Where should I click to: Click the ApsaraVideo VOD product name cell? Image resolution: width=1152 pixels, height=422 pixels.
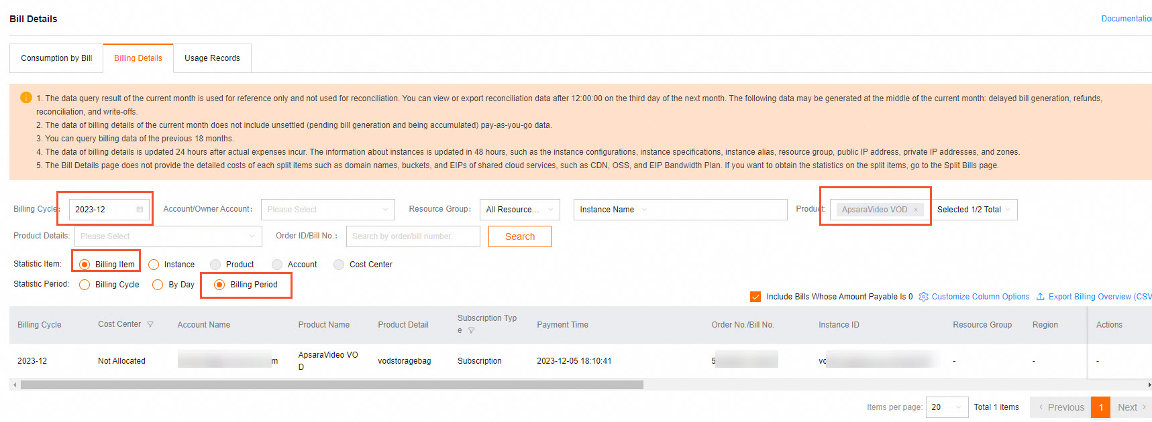coord(328,361)
